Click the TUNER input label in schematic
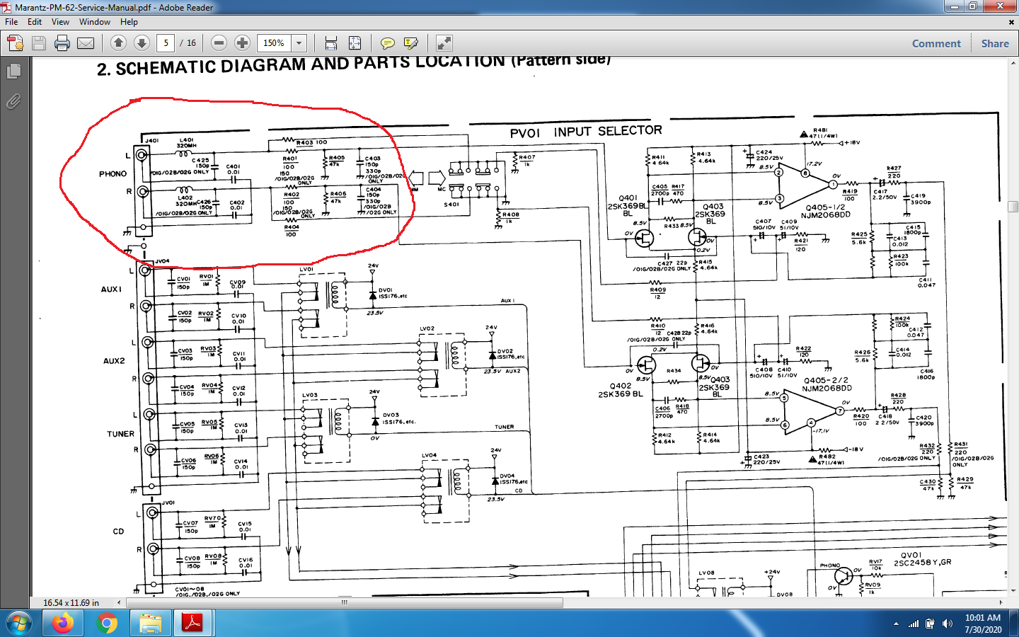This screenshot has height=637, width=1019. tap(120, 434)
